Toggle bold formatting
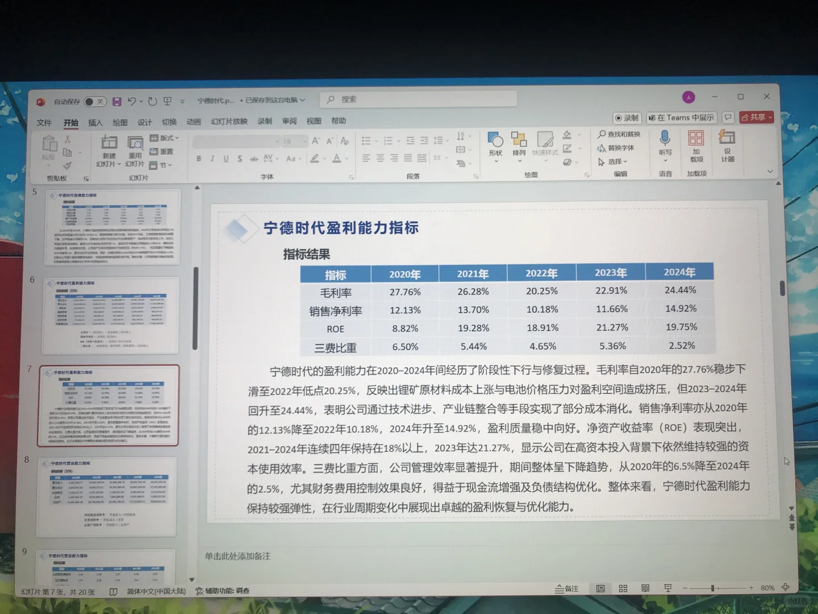The image size is (818, 614). (x=199, y=159)
